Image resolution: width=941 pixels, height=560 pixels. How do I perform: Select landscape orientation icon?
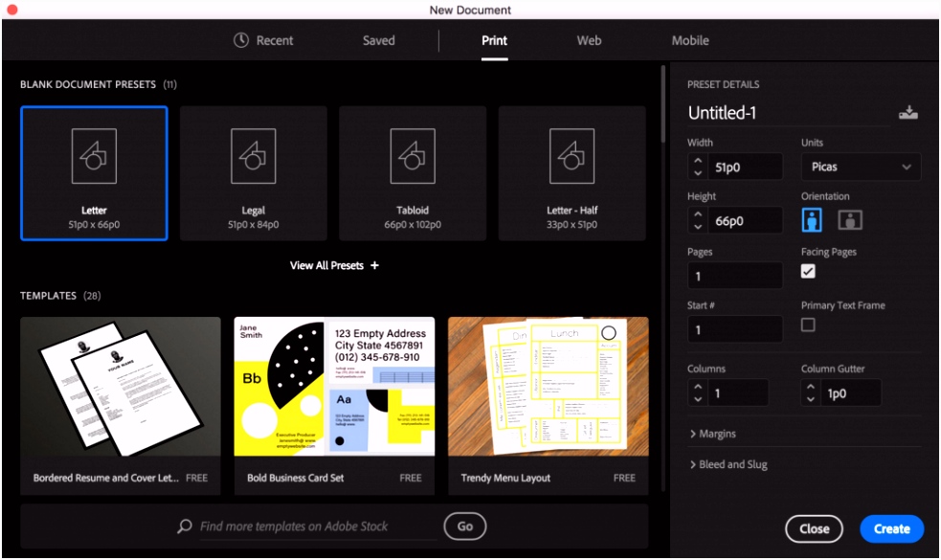pos(850,219)
